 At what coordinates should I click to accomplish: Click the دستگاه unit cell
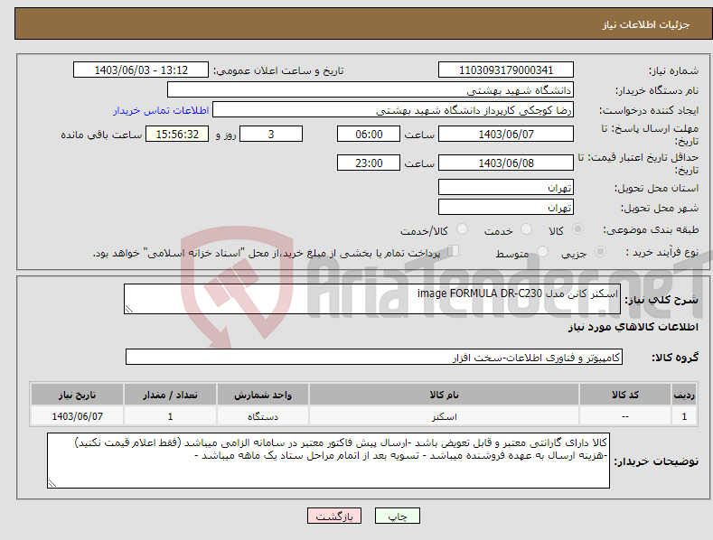[263, 416]
